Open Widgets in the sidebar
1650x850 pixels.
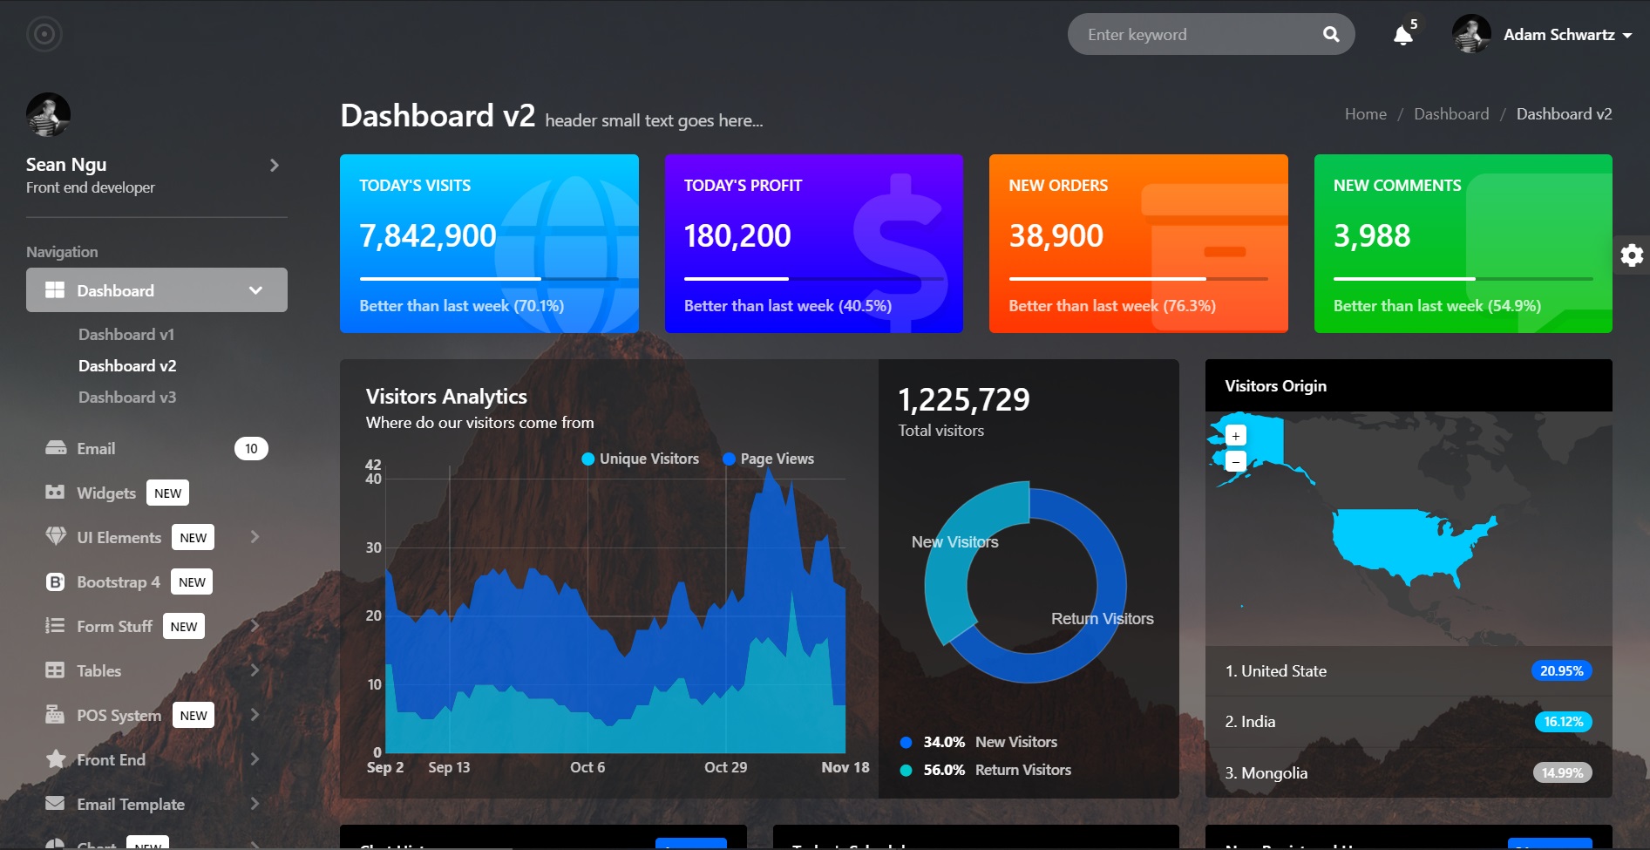pos(106,493)
